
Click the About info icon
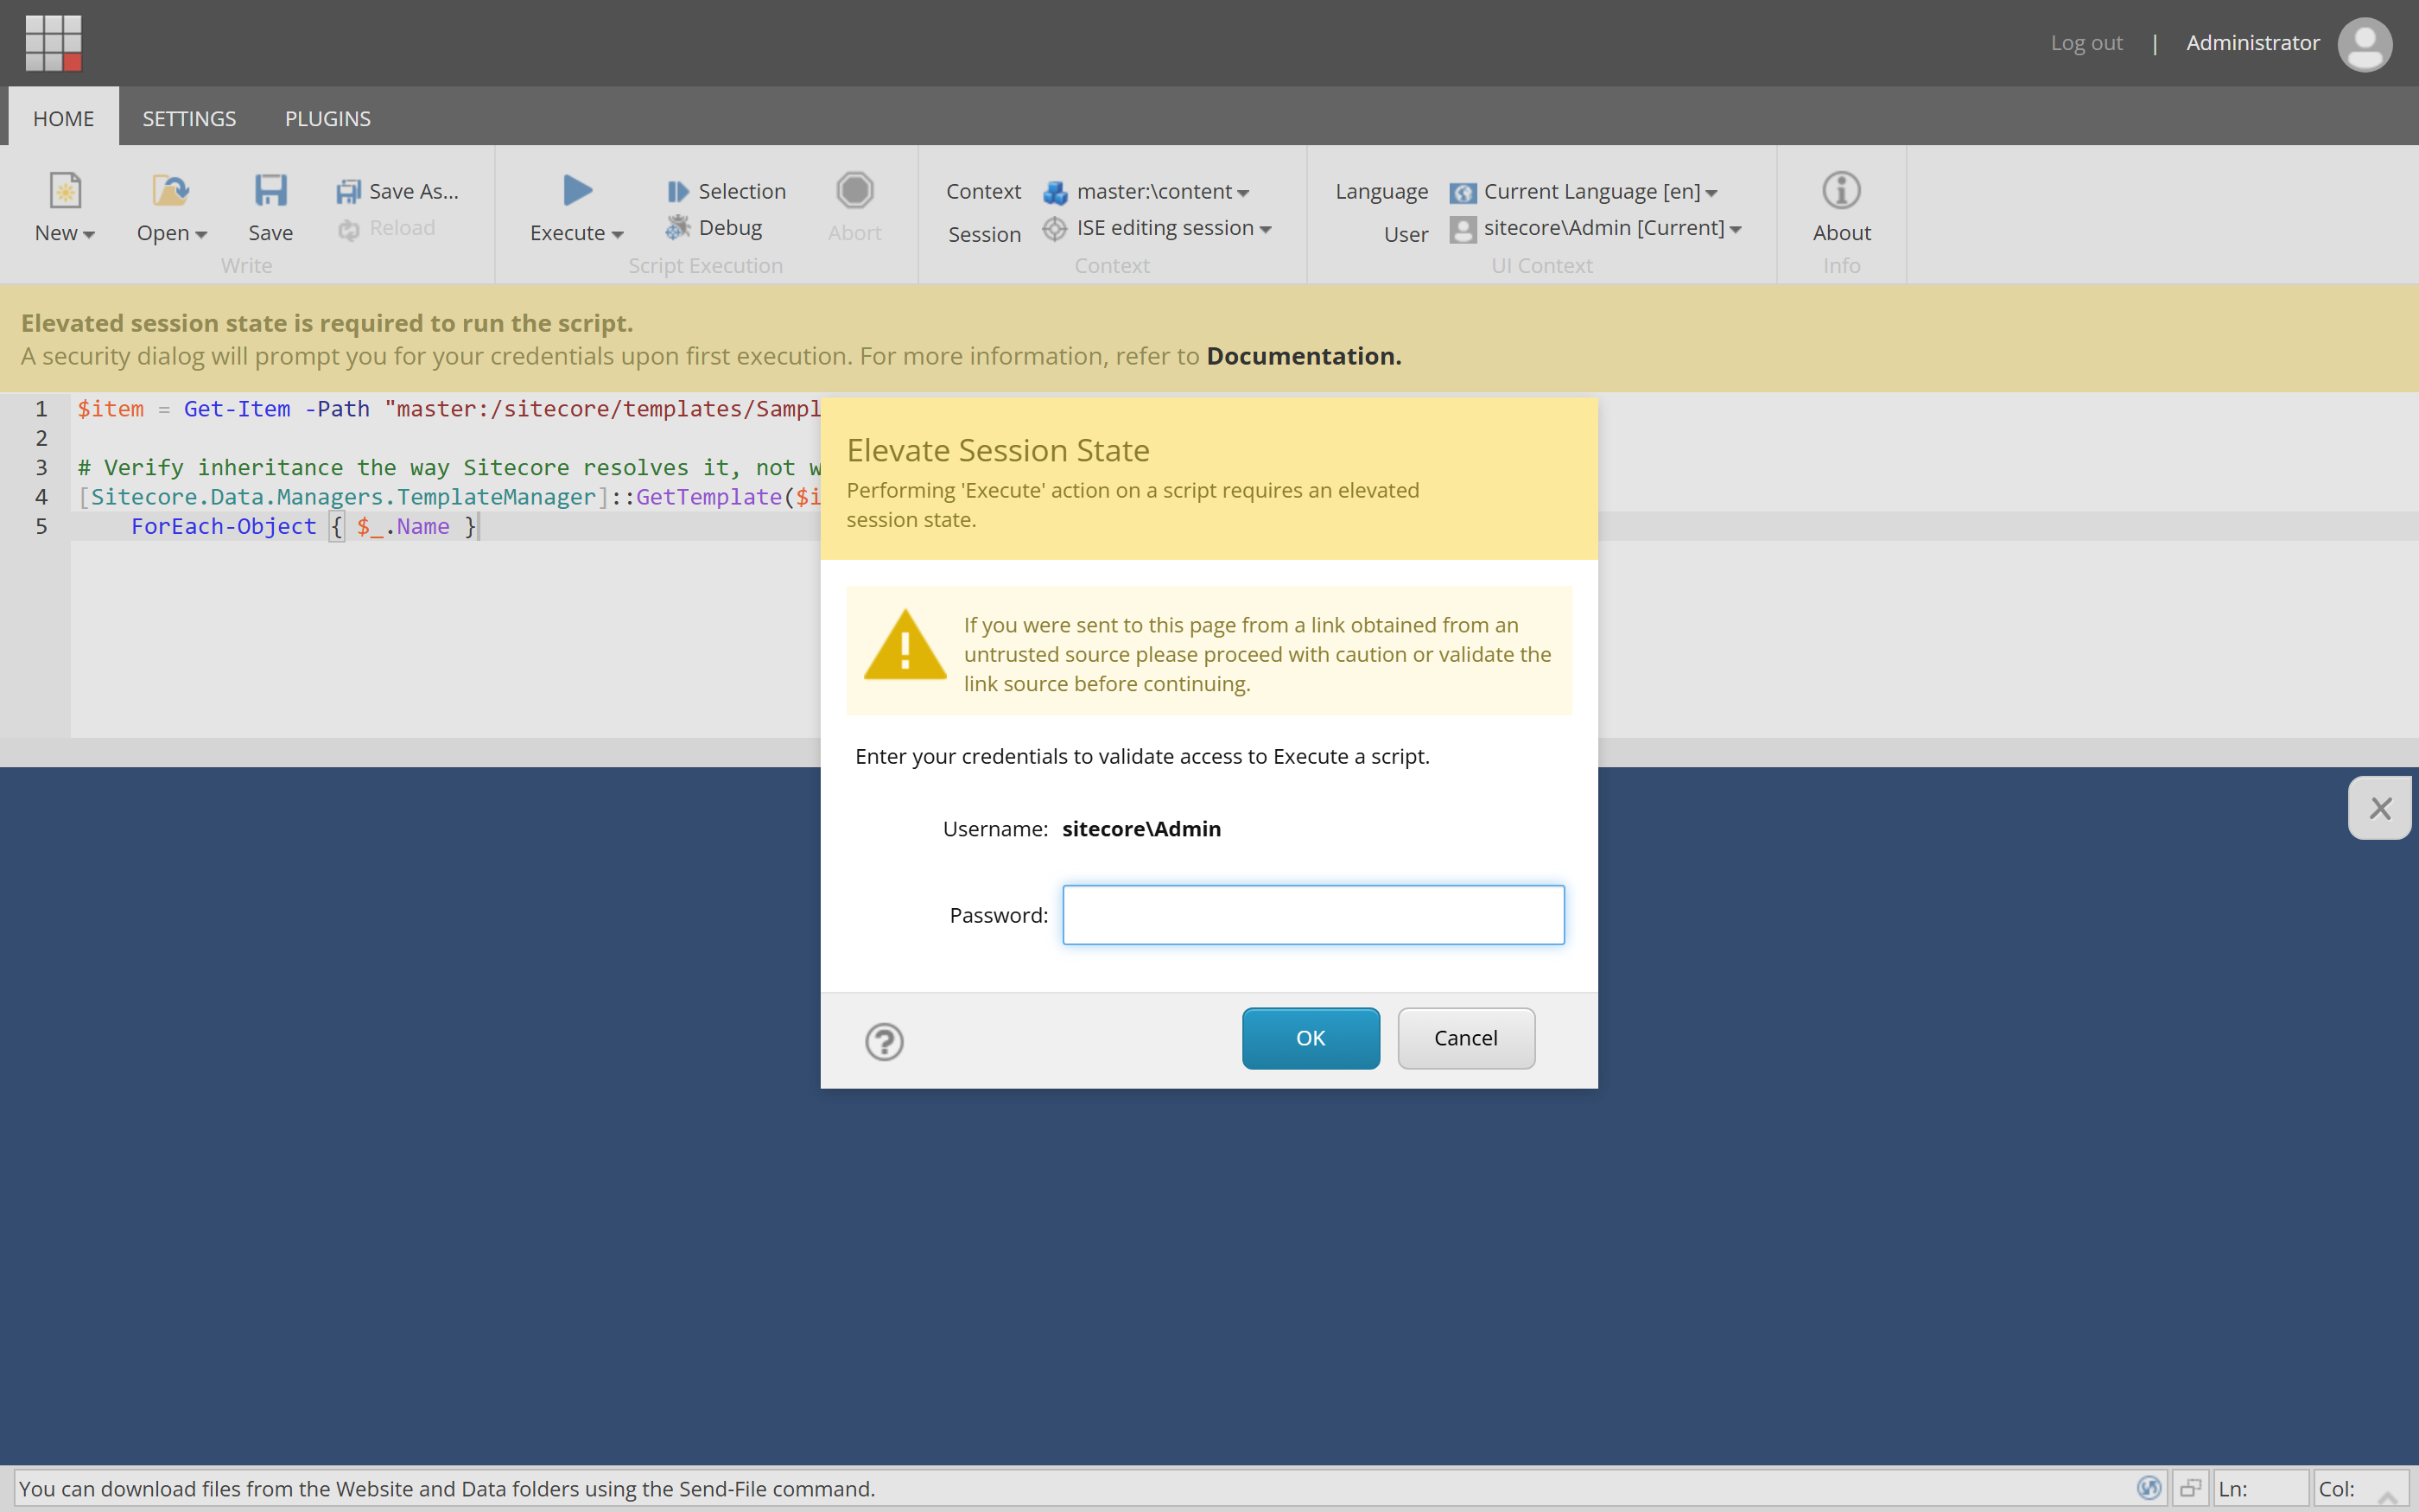tap(1841, 190)
